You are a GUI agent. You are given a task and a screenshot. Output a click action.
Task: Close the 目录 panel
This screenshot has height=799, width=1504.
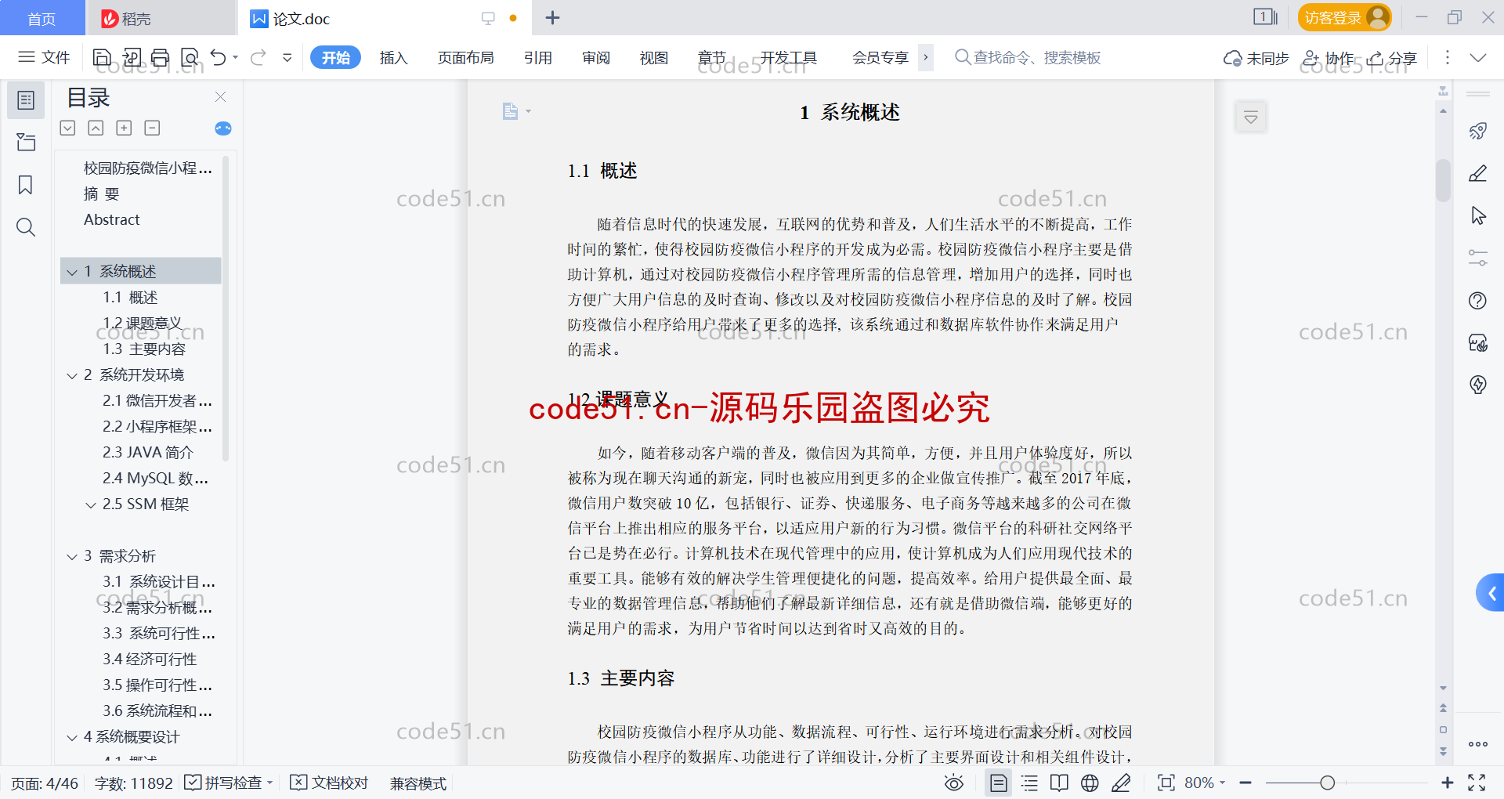pos(220,96)
